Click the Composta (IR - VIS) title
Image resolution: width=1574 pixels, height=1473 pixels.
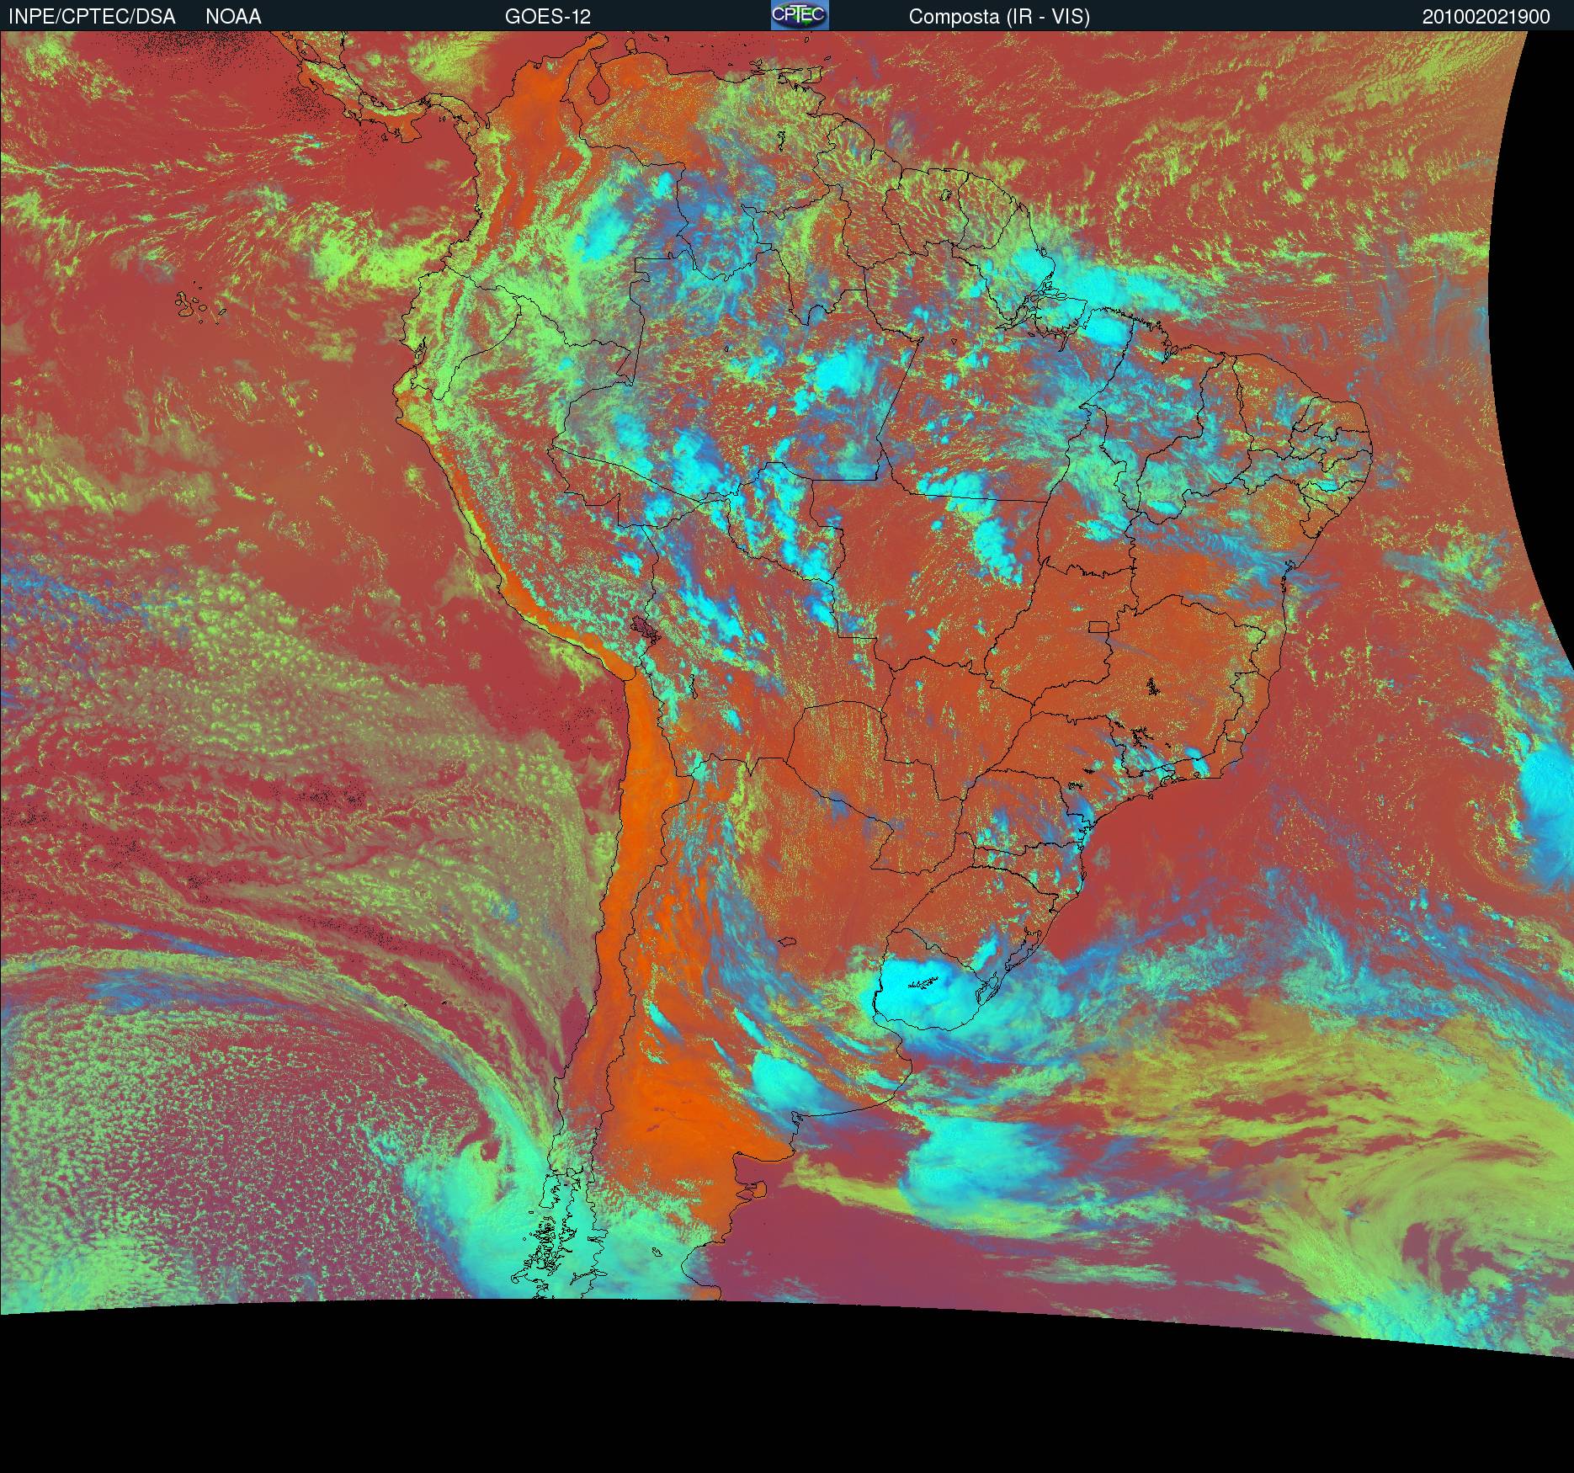coord(999,17)
